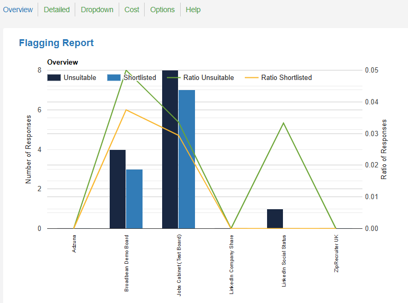The height and width of the screenshot is (303, 408).
Task: Open the Options tab
Action: coord(162,10)
